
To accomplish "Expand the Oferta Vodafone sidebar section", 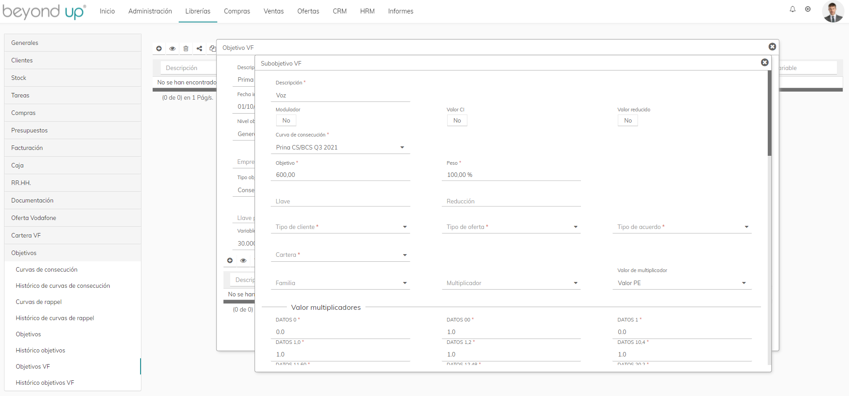I will [x=73, y=218].
